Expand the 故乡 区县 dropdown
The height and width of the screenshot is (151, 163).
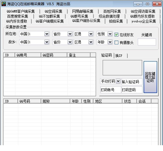pyautogui.click(x=91, y=42)
